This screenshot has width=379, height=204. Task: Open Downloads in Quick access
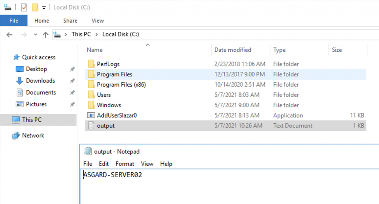[x=40, y=81]
